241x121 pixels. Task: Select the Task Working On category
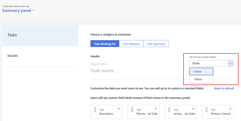click(x=105, y=44)
